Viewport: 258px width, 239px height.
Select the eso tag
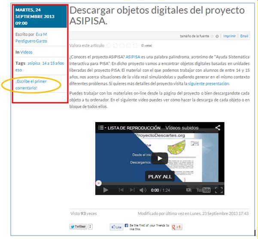pyautogui.click(x=18, y=70)
